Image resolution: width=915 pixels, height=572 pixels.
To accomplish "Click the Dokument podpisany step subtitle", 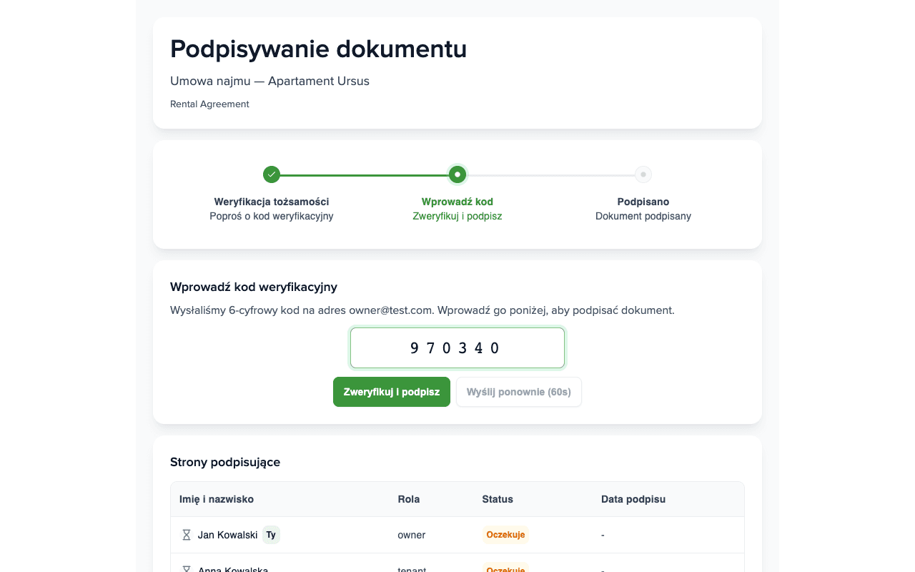I will 643,216.
